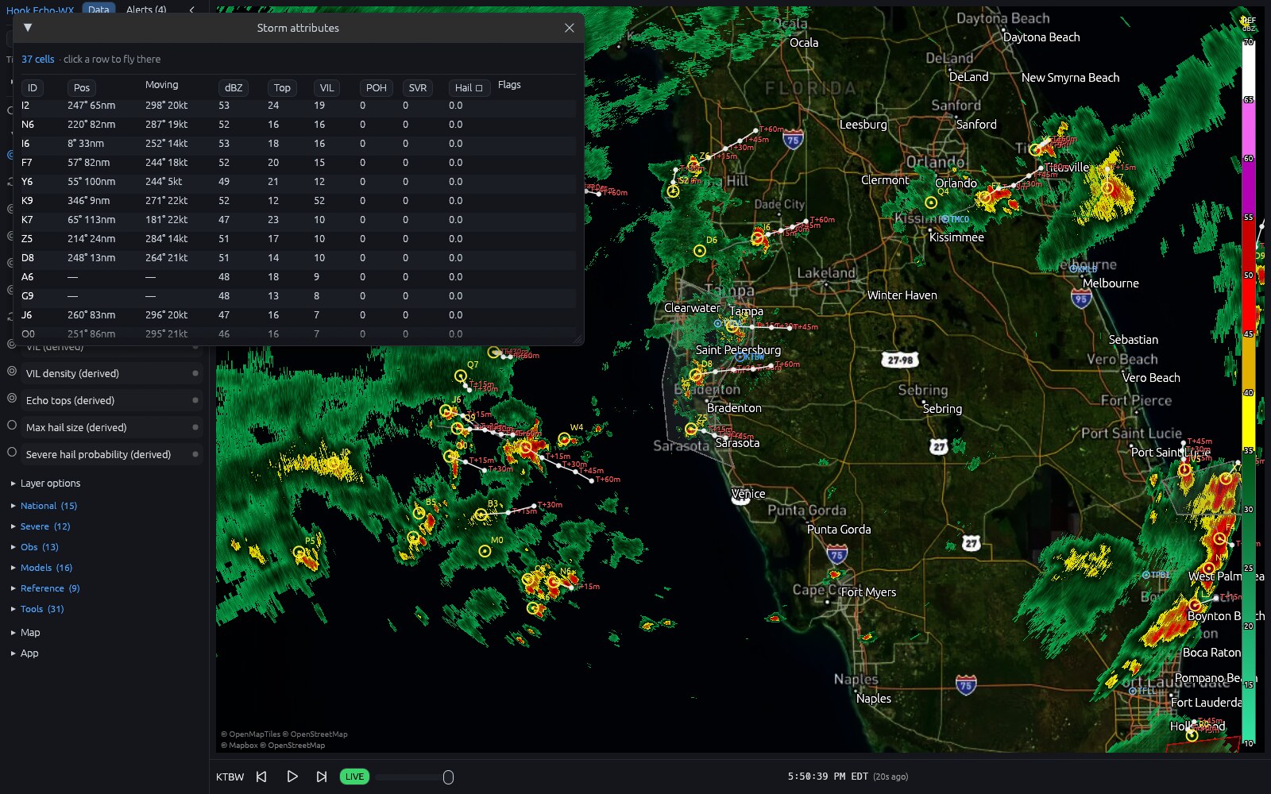Click storm cell marker Q4 near Orlando
This screenshot has width=1271, height=794.
pos(931,202)
